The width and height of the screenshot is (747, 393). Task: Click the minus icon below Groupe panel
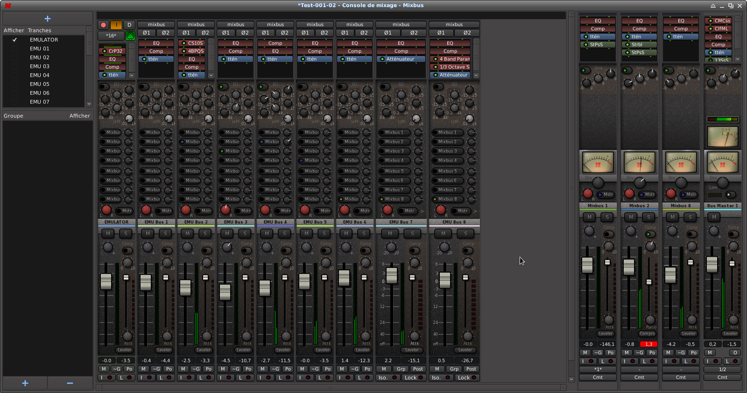(x=70, y=383)
